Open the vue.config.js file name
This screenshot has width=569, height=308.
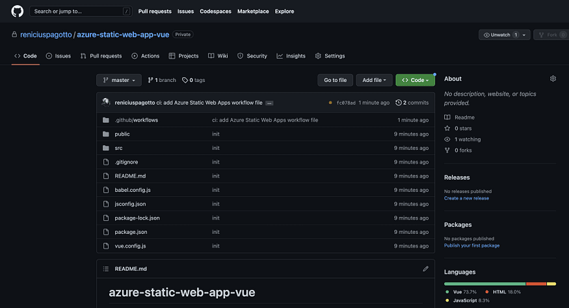click(130, 246)
